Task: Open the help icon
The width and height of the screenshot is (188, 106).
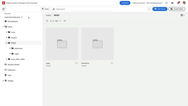Action: point(172,3)
